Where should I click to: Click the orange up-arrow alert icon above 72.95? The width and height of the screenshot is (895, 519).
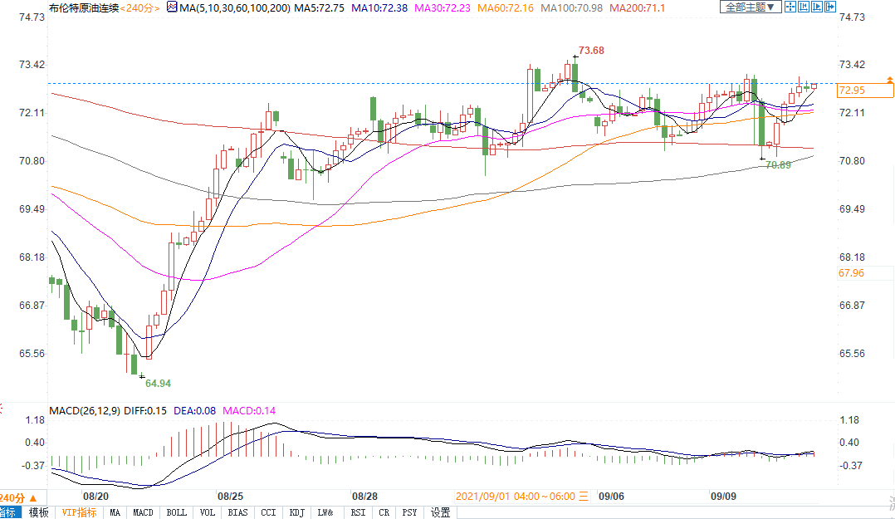point(889,80)
